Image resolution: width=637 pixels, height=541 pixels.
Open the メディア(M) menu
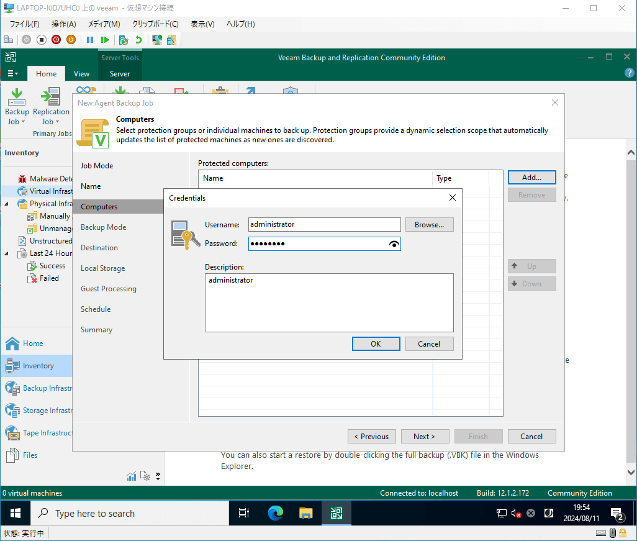point(104,24)
